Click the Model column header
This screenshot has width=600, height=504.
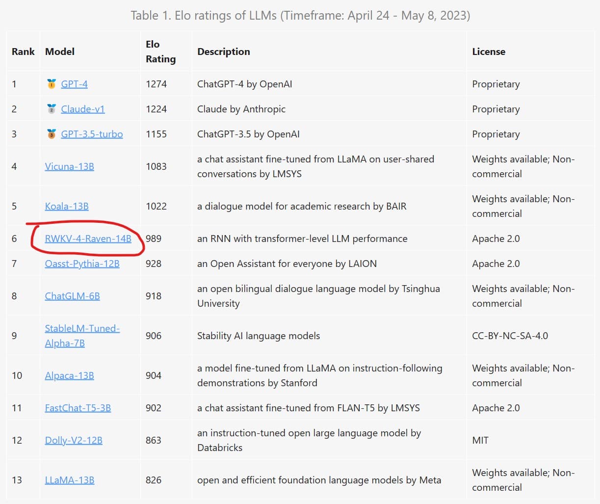point(60,52)
